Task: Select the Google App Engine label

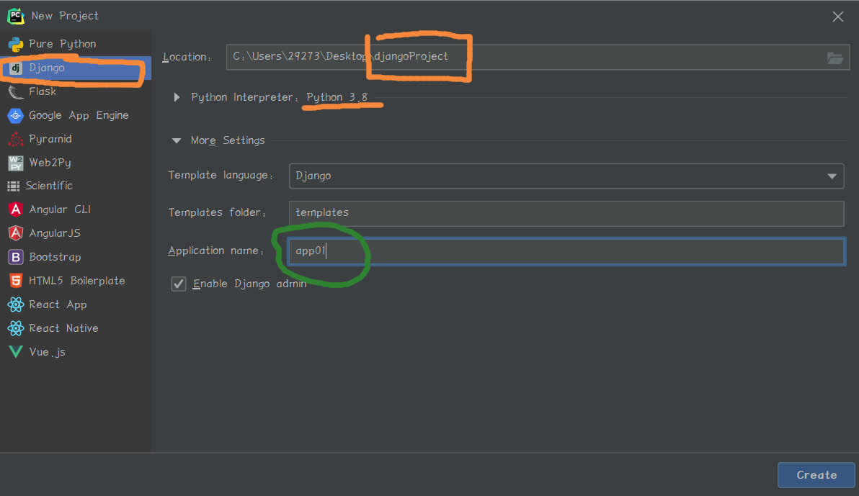Action: (x=79, y=115)
